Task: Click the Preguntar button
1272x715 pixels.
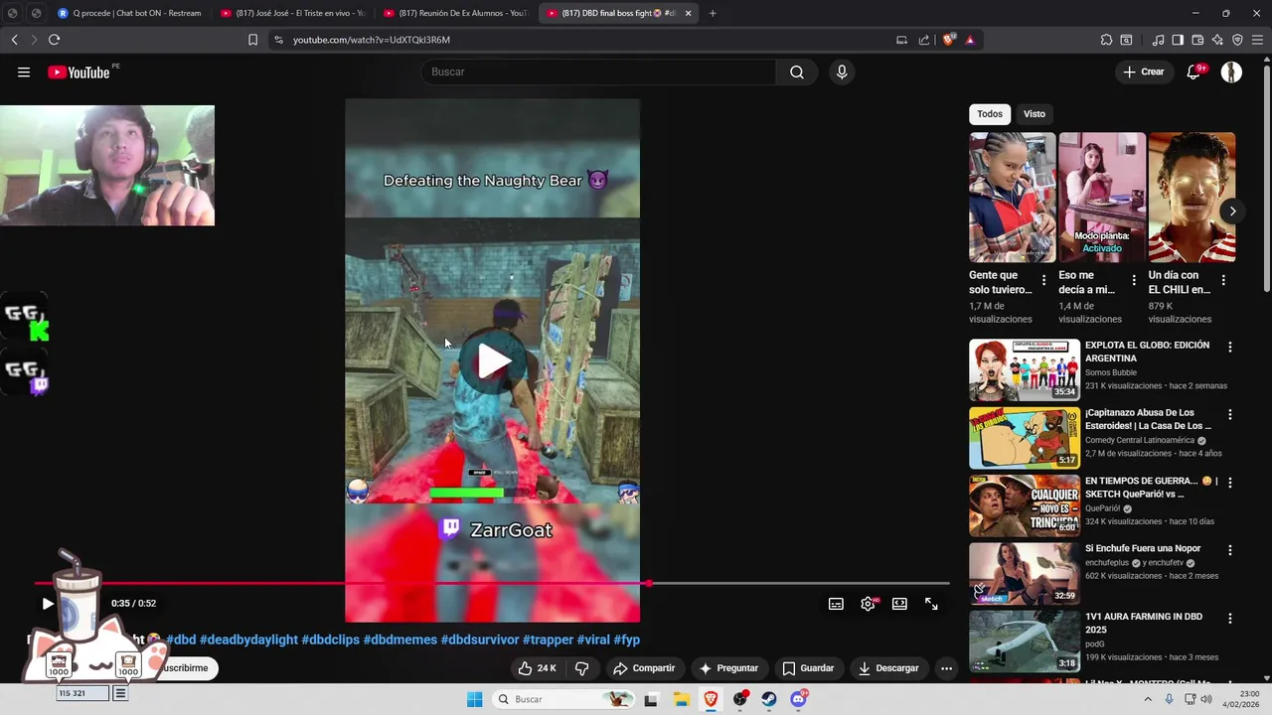Action: click(x=728, y=668)
